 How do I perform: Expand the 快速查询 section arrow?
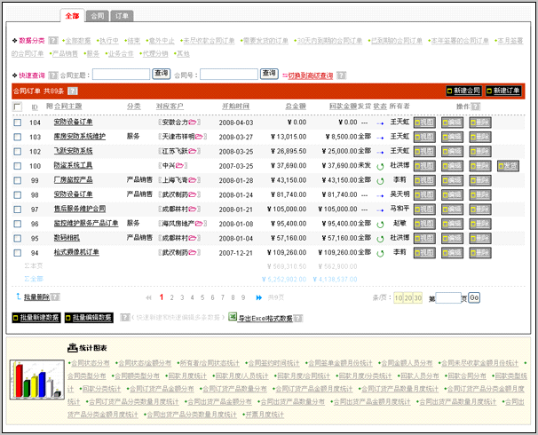(15, 74)
